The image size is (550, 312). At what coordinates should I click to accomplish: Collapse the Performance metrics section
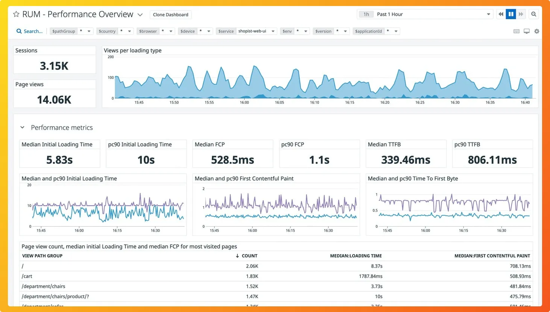[x=22, y=127]
